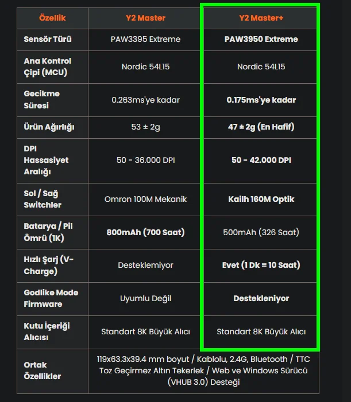The image size is (351, 402).
Task: Select the Y2 Master column header
Action: pyautogui.click(x=145, y=18)
